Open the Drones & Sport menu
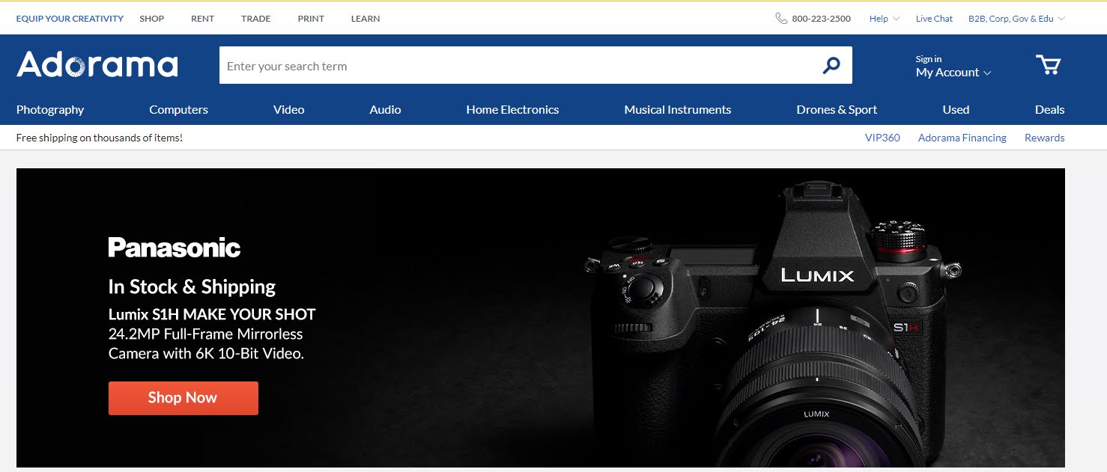This screenshot has width=1107, height=472. click(x=837, y=109)
